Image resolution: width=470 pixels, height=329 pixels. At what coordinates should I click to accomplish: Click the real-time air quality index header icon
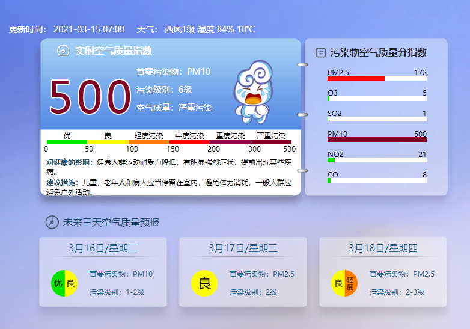pos(63,51)
